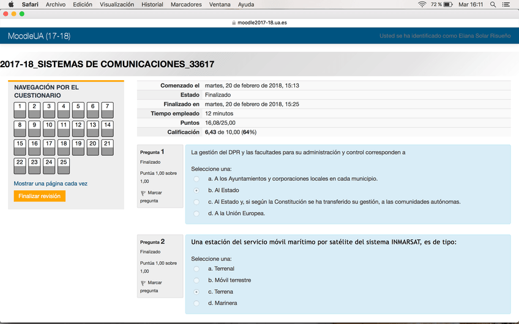Open Spotlight search magnifier icon
Viewport: 519px width, 324px height.
pyautogui.click(x=493, y=4)
